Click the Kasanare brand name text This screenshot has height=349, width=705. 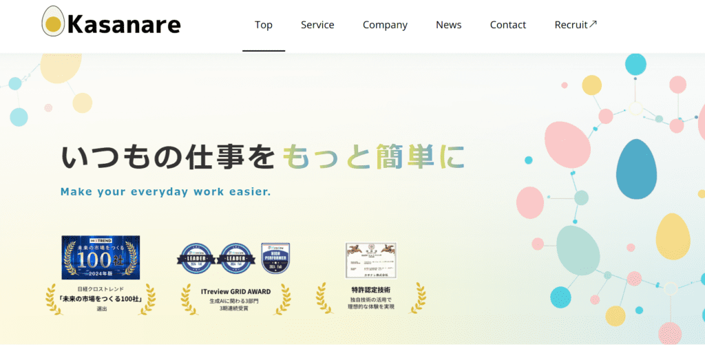pos(124,25)
